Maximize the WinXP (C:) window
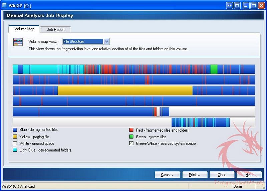This screenshot has height=191, width=267. (254, 5)
